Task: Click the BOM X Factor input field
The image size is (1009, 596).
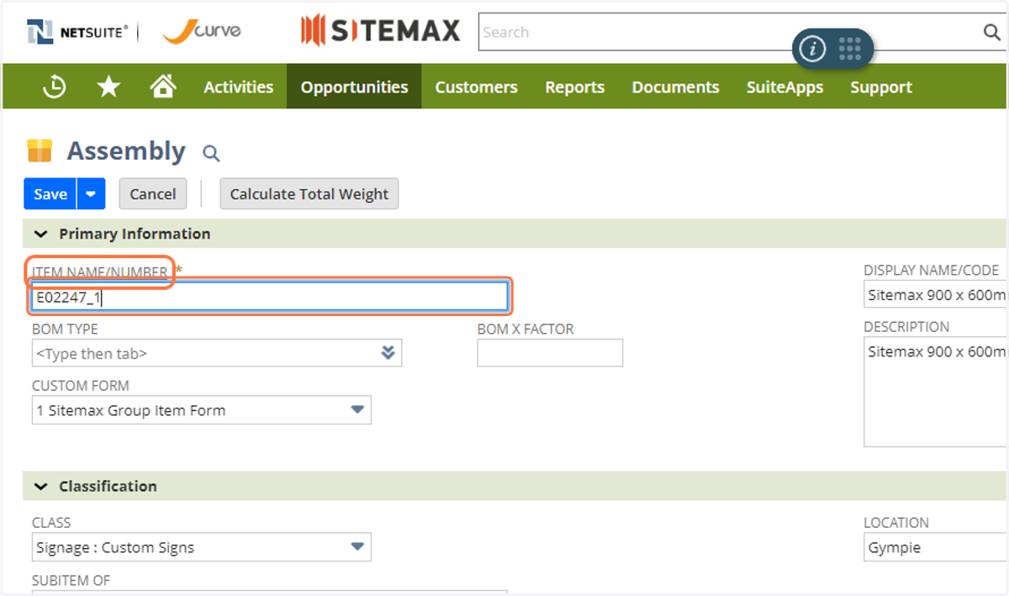Action: [x=550, y=353]
